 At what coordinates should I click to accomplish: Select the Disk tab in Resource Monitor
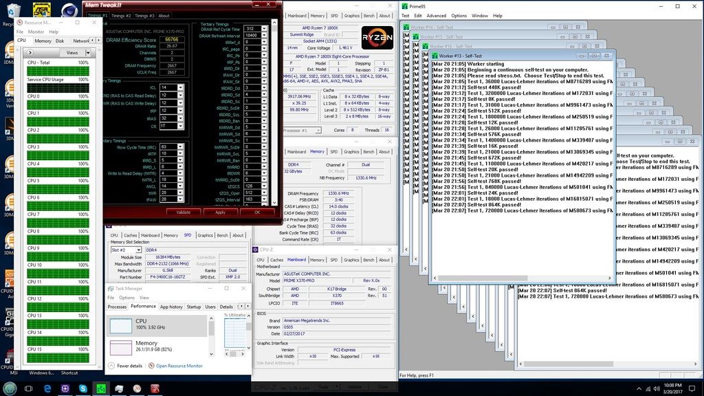[x=60, y=41]
